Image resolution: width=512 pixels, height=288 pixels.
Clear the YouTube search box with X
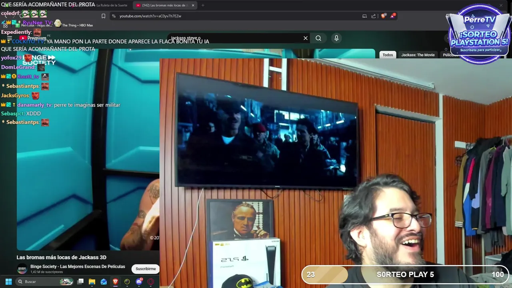pyautogui.click(x=306, y=38)
